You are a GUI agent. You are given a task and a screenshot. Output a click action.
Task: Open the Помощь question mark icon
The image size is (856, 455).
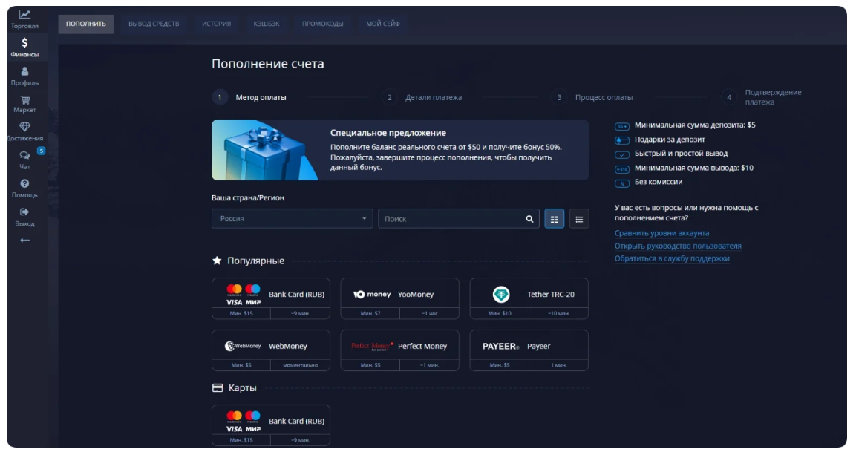click(x=24, y=184)
